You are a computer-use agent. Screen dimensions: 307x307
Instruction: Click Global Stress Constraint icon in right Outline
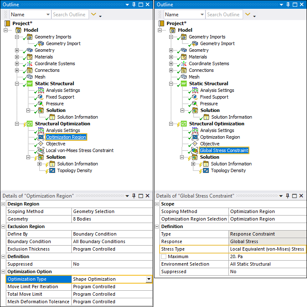(x=195, y=150)
